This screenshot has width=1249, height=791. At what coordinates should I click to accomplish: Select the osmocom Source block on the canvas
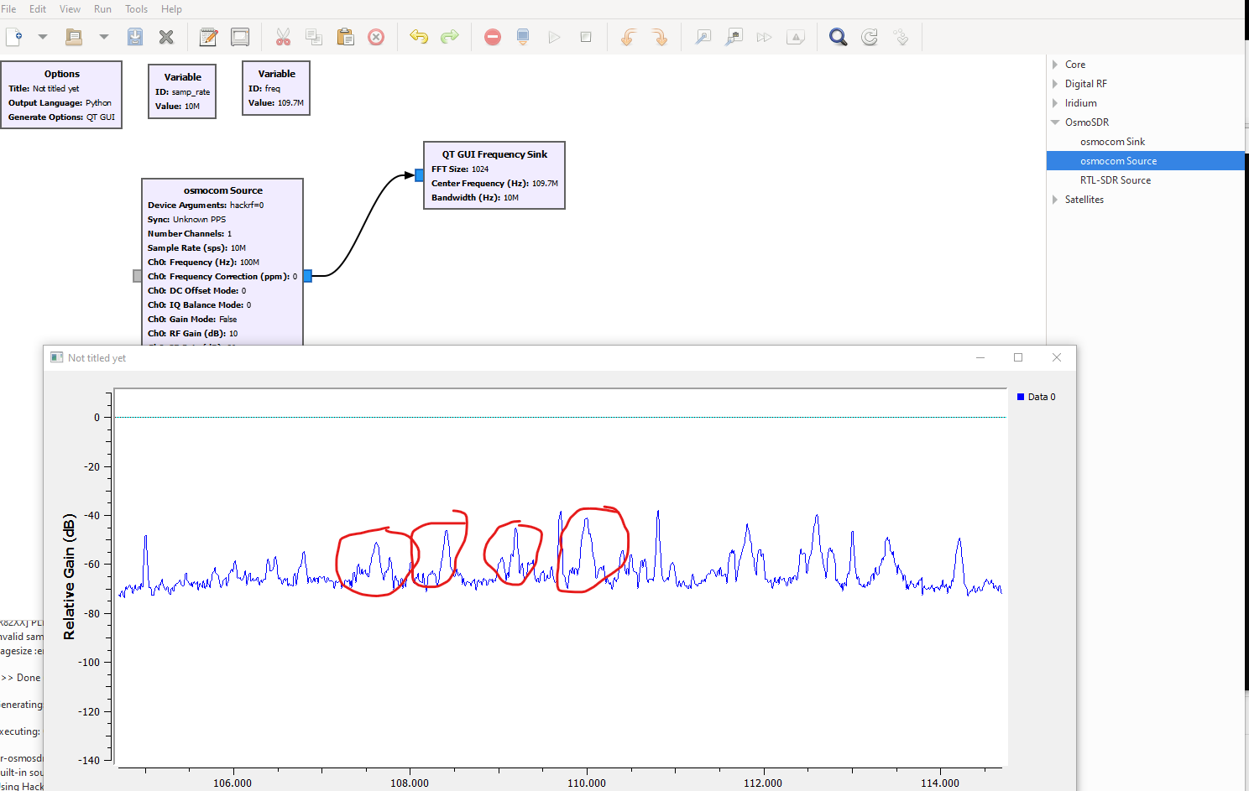click(222, 262)
